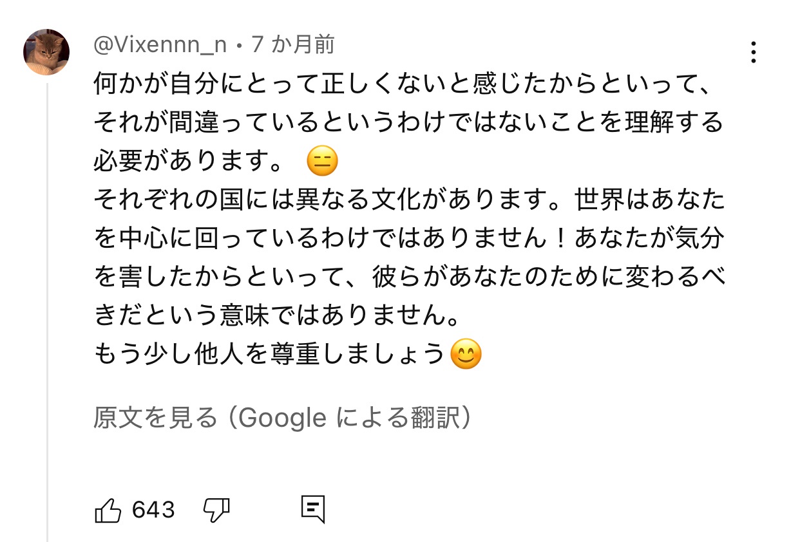Click the expressionless face emoji
Image resolution: width=800 pixels, height=542 pixels.
coord(322,162)
